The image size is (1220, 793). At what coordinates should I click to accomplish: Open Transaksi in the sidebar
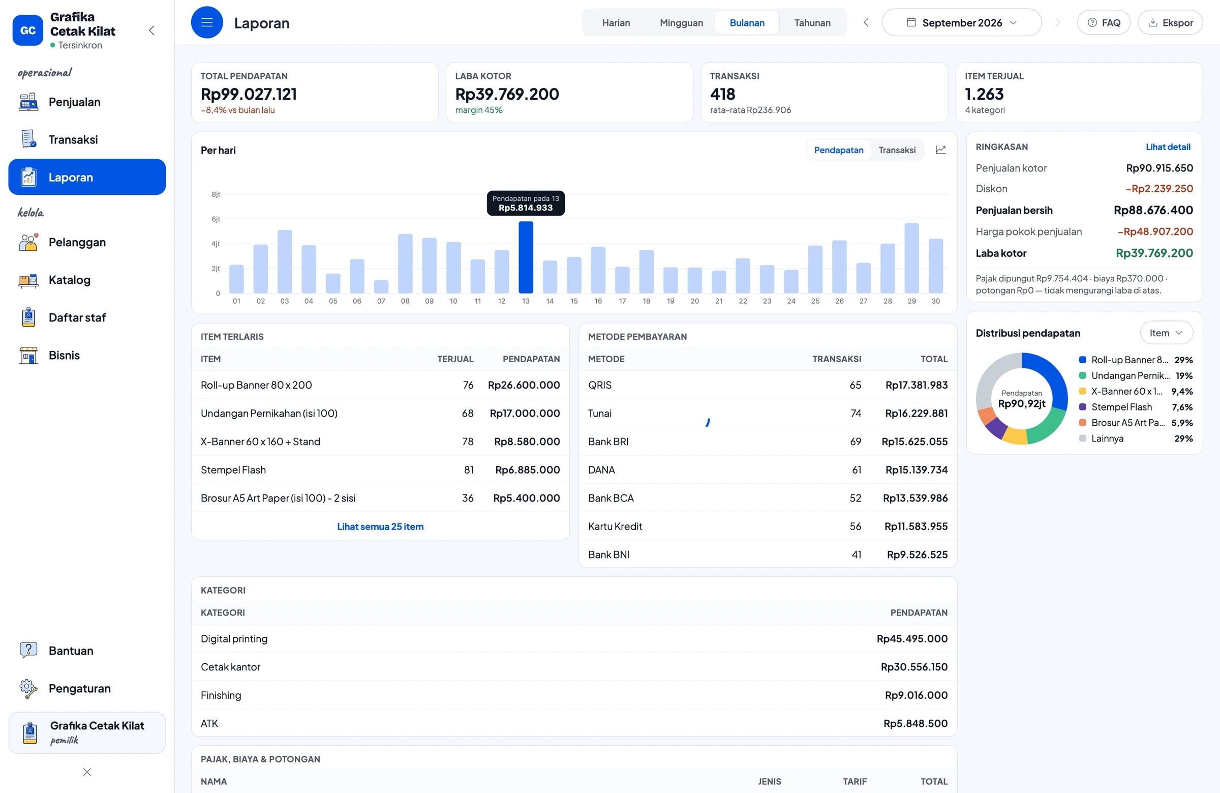click(87, 139)
